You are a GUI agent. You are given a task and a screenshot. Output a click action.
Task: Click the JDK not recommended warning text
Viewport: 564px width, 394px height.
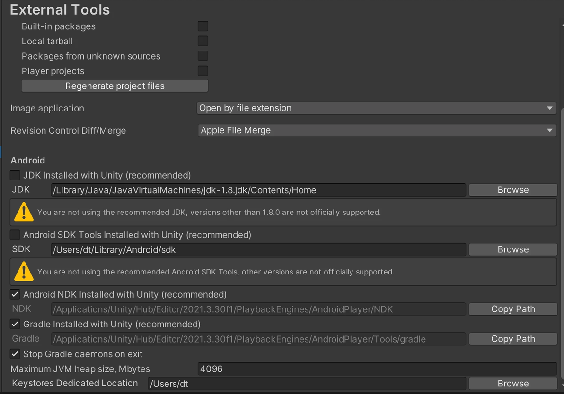209,212
